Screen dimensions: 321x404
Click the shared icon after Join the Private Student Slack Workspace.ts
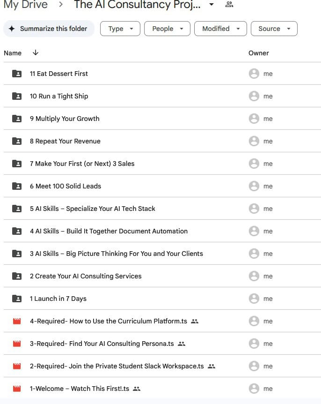pos(212,366)
